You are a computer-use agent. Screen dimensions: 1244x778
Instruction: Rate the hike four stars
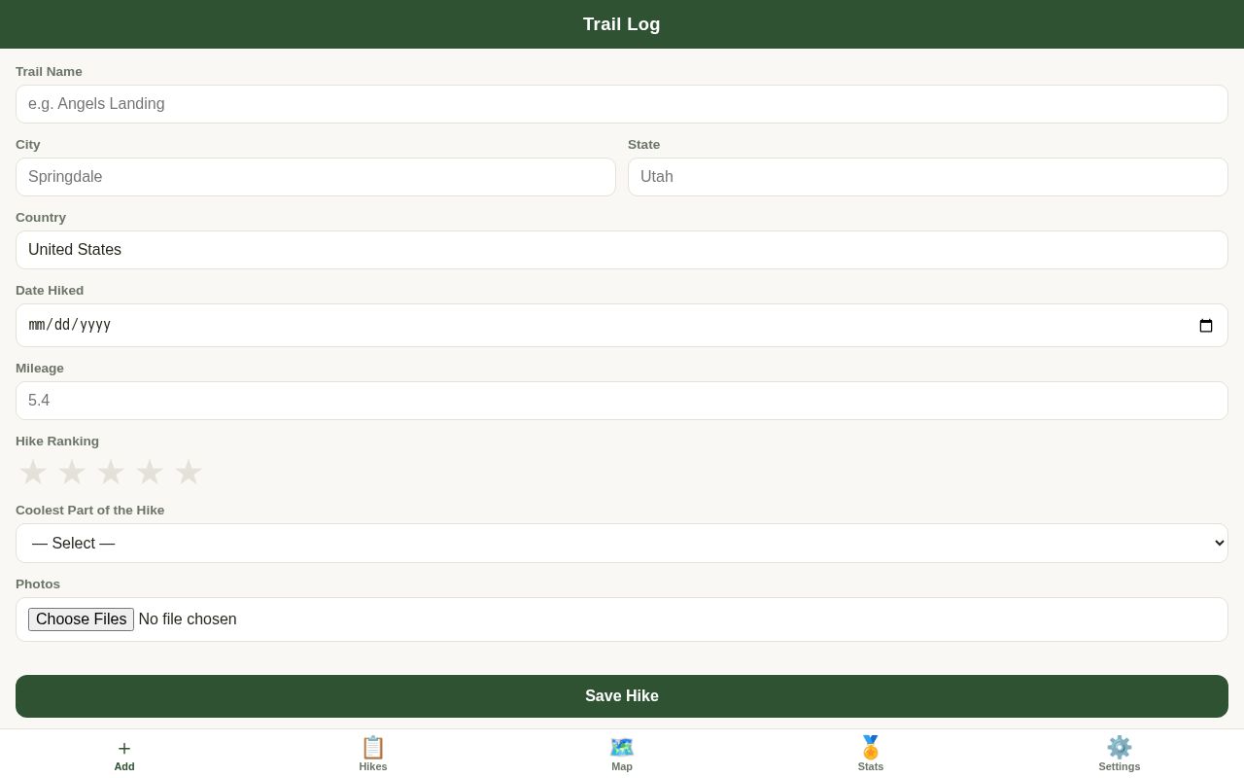pos(150,473)
